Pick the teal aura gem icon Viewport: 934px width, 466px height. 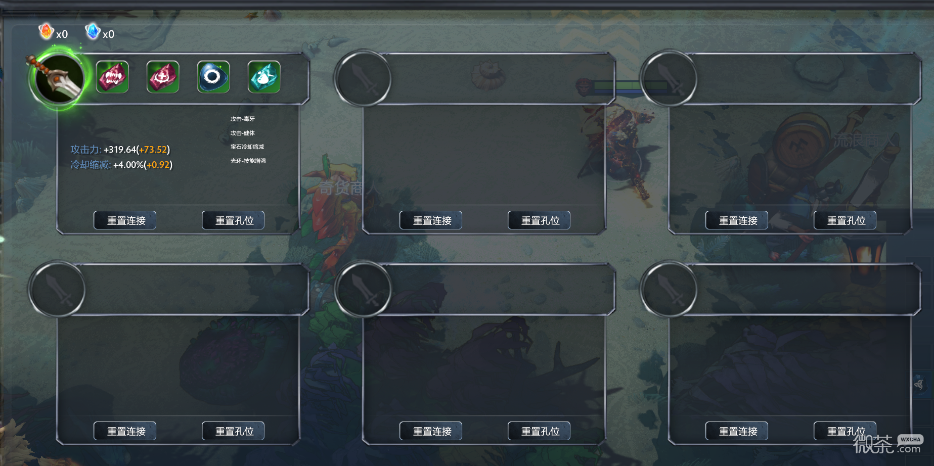pos(264,77)
